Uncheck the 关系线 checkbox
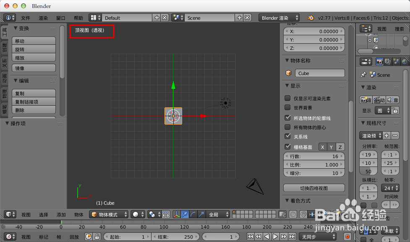The height and width of the screenshot is (242, 410). click(x=287, y=136)
